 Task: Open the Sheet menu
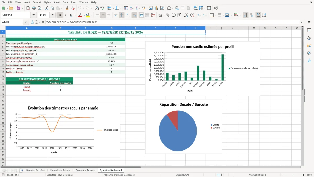pos(57,2)
